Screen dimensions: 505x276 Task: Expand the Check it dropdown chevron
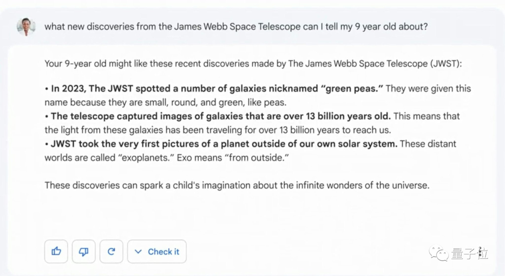click(138, 252)
